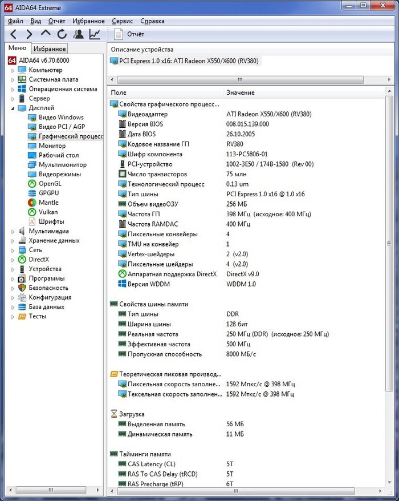Go up one level with the up arrow
The width and height of the screenshot is (399, 501).
pos(46,34)
